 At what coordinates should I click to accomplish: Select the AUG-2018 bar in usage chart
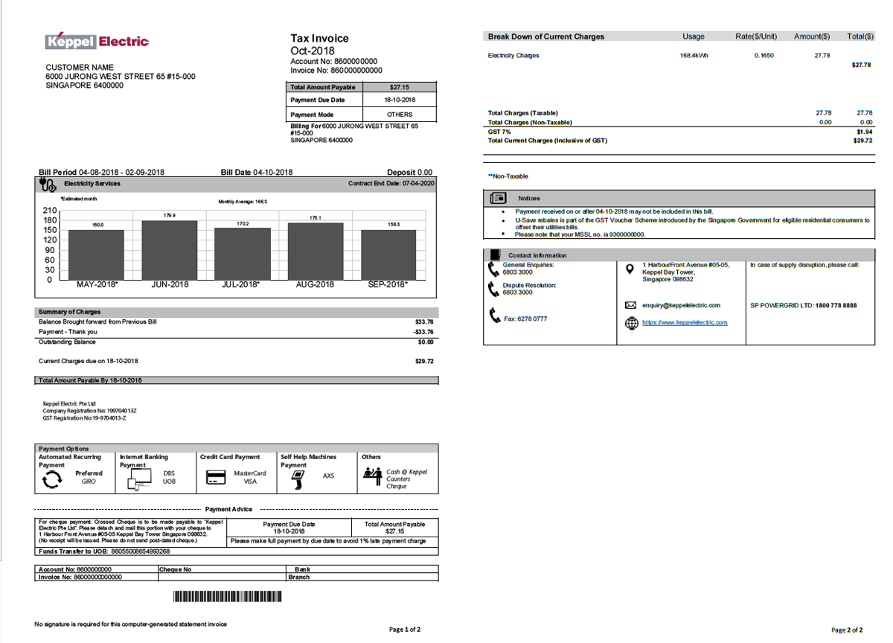316,251
